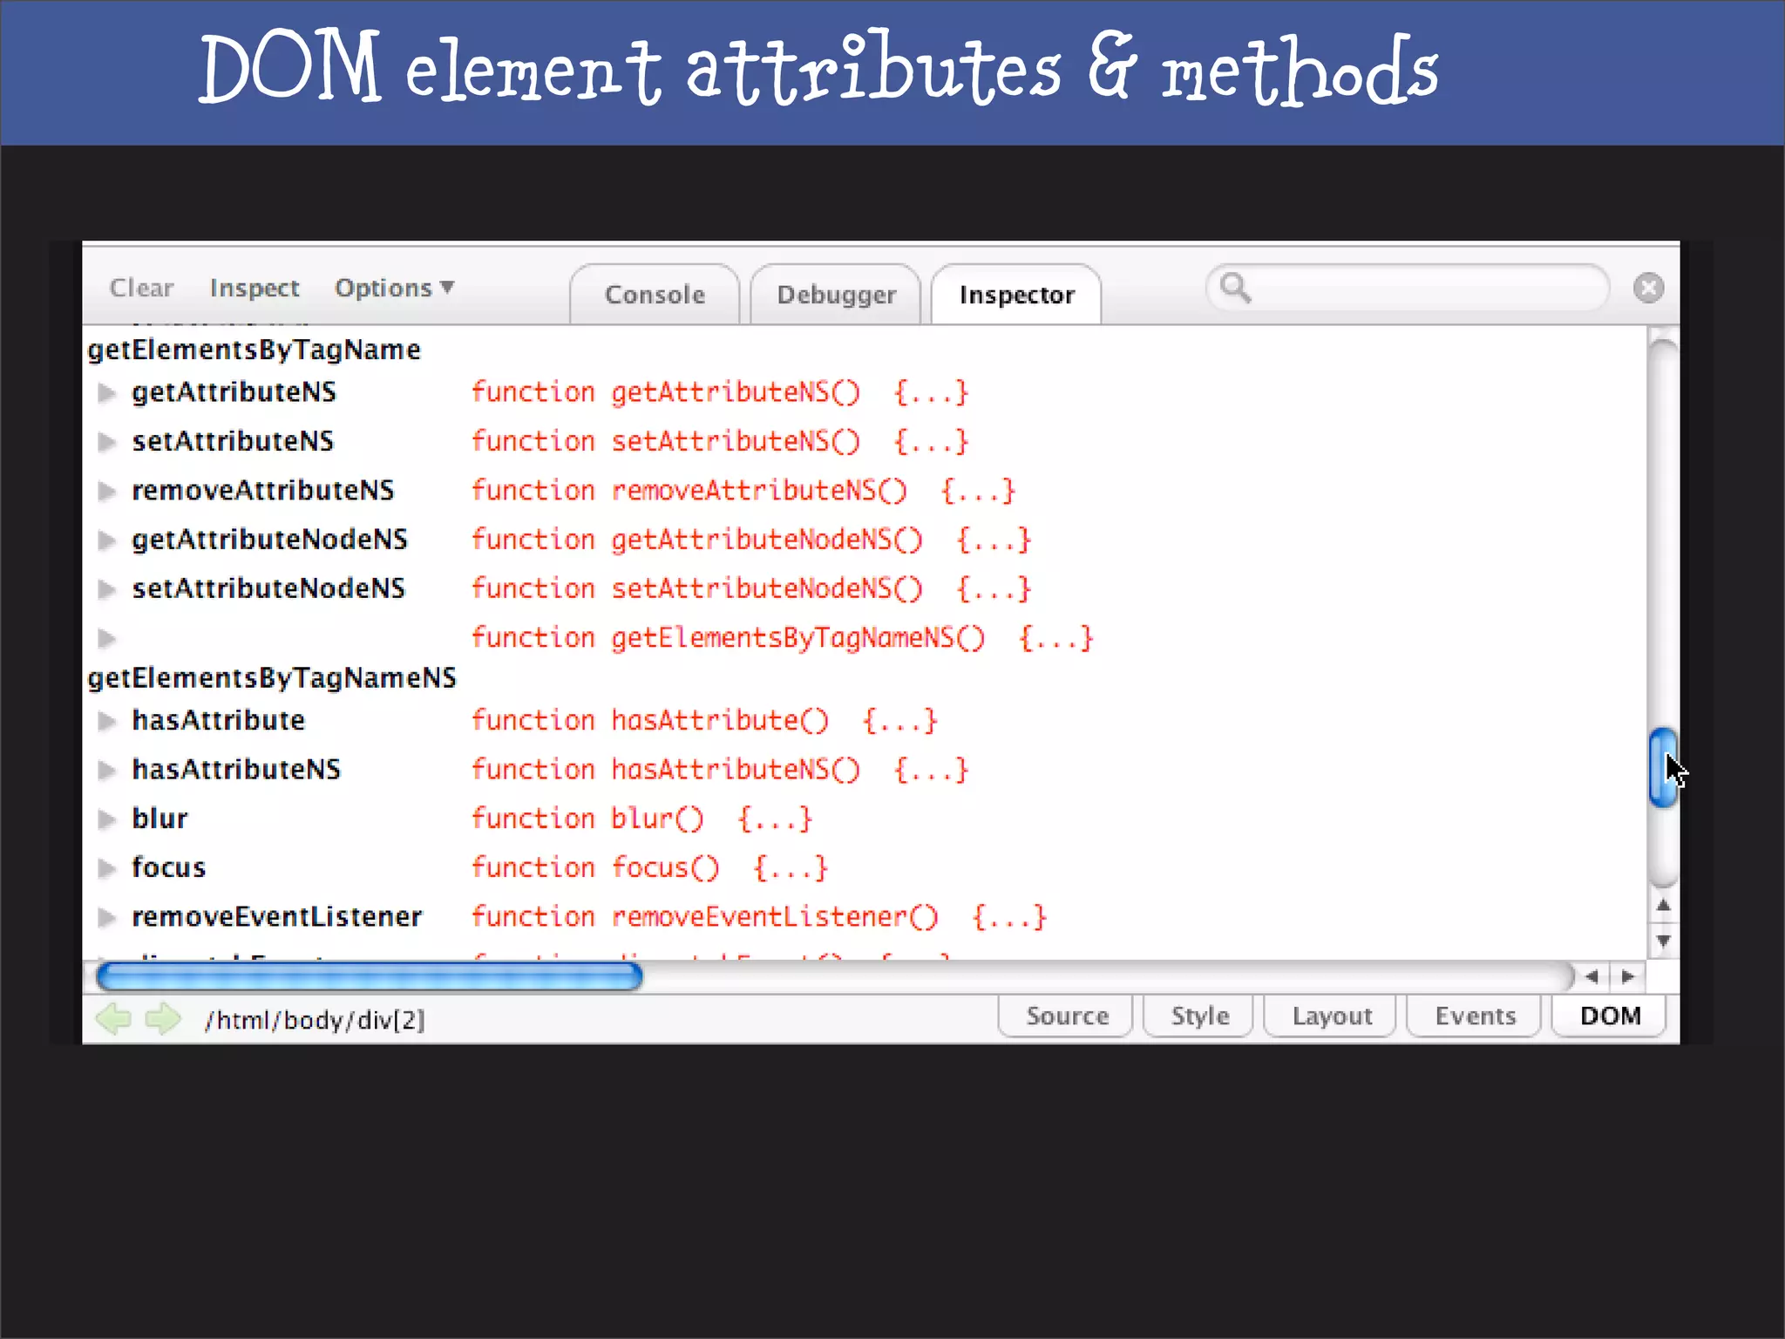Expand the hasAttribute row

point(106,721)
